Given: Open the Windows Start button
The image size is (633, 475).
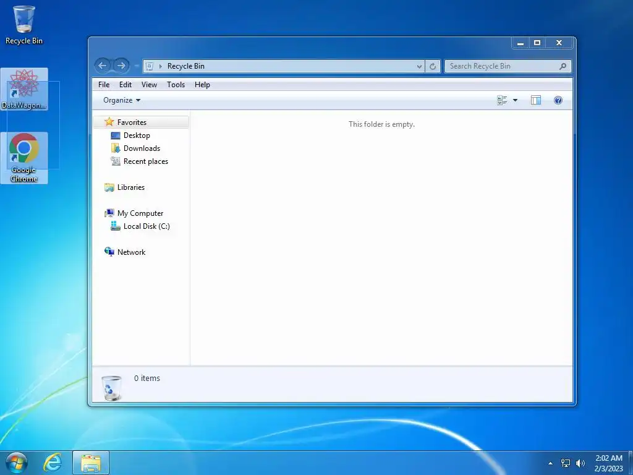Looking at the screenshot, I should point(17,463).
